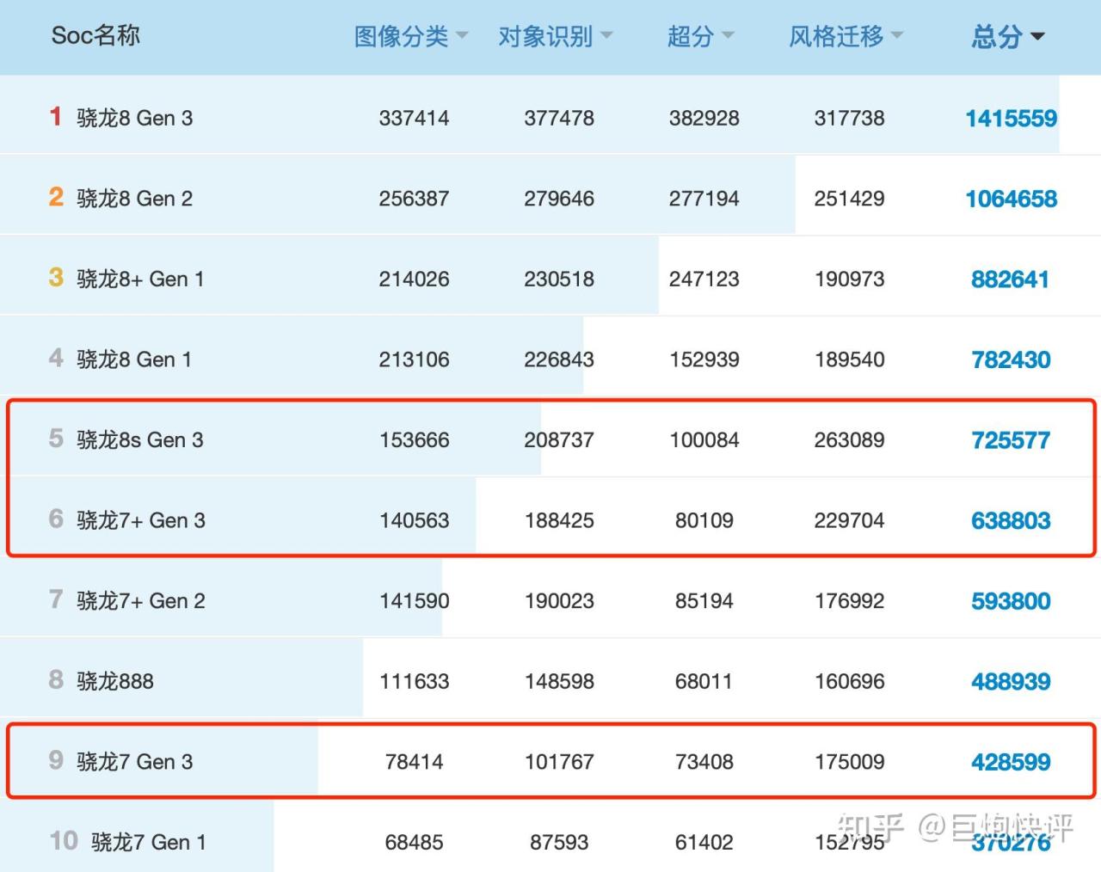Click the 80109 cell
Screen dimensions: 1101x872
click(704, 520)
